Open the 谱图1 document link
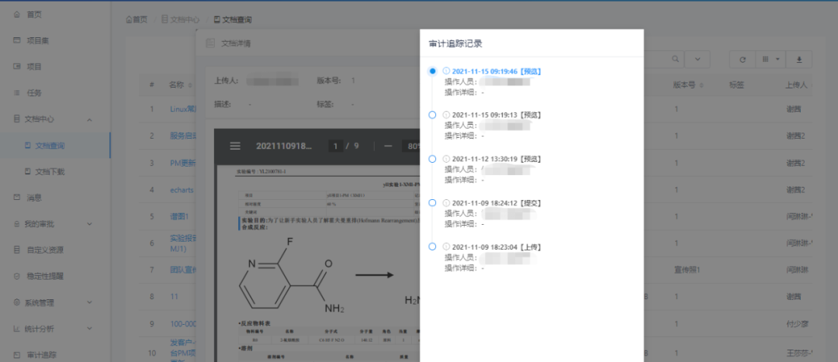 coord(180,216)
